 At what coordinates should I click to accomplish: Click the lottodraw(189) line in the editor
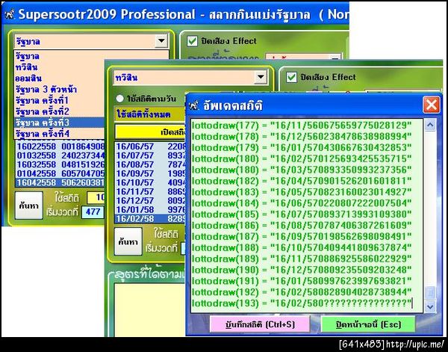tap(302, 259)
